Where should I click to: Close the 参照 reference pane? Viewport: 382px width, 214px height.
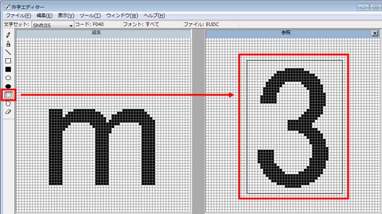[x=375, y=33]
